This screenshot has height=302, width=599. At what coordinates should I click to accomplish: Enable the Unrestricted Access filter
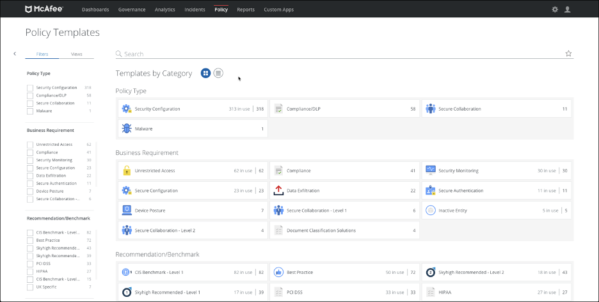(30, 145)
